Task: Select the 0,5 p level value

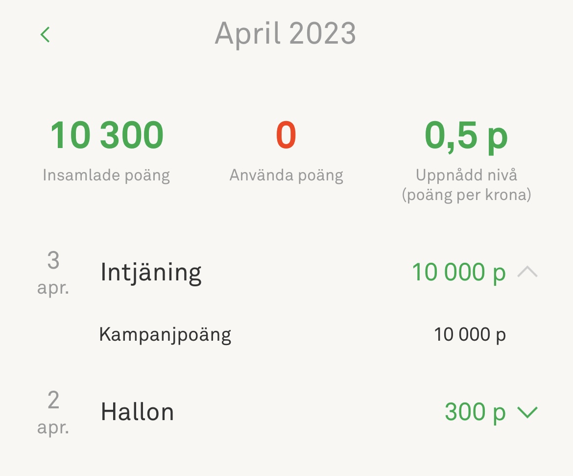Action: click(466, 135)
